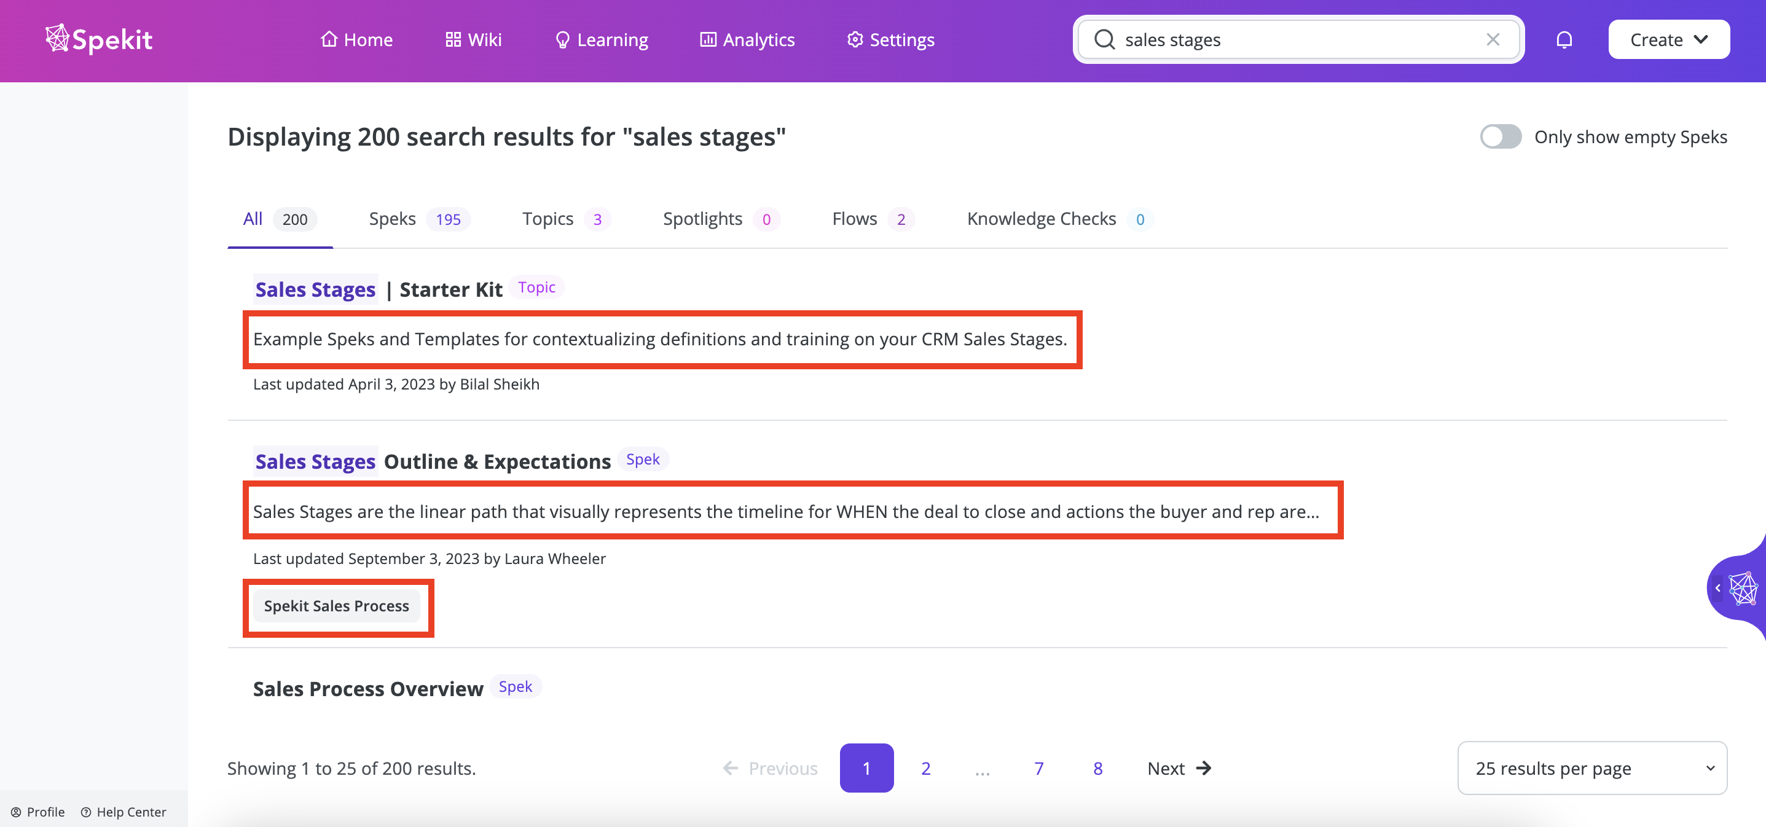Switch to the Flows tab
This screenshot has height=827, width=1766.
point(873,219)
